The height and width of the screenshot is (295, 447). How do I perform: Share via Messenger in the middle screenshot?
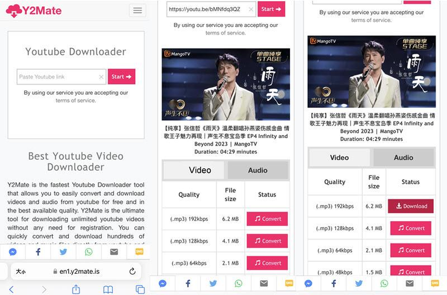click(x=163, y=284)
